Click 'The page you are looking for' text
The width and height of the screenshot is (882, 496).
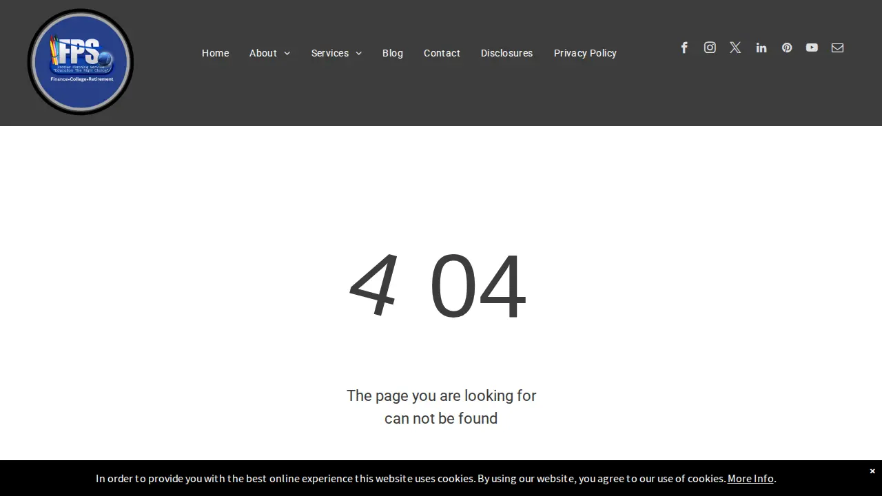[441, 395]
